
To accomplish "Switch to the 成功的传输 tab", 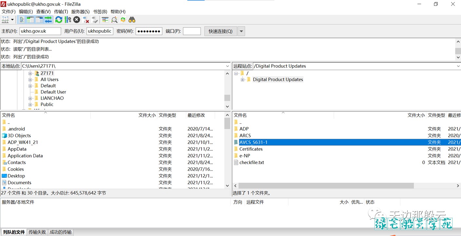I will click(x=61, y=232).
